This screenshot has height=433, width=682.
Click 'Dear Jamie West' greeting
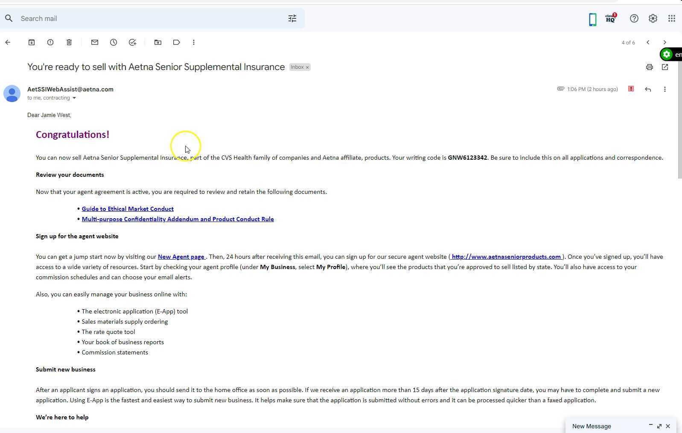point(49,115)
